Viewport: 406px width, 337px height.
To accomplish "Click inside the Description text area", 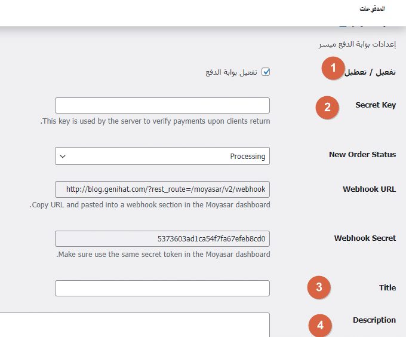I will tap(135, 325).
